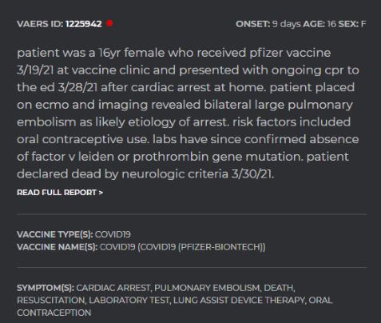The height and width of the screenshot is (323, 381).
Task: Click the PULMONARY EMBOLISM symptom
Action: click(208, 288)
